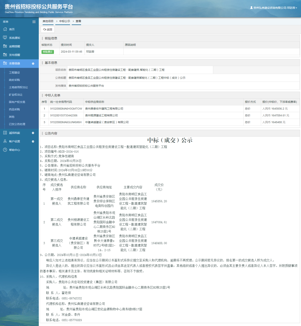Click the 交易信息 sidebar icon
The width and height of the screenshot is (301, 326).
coord(5,63)
